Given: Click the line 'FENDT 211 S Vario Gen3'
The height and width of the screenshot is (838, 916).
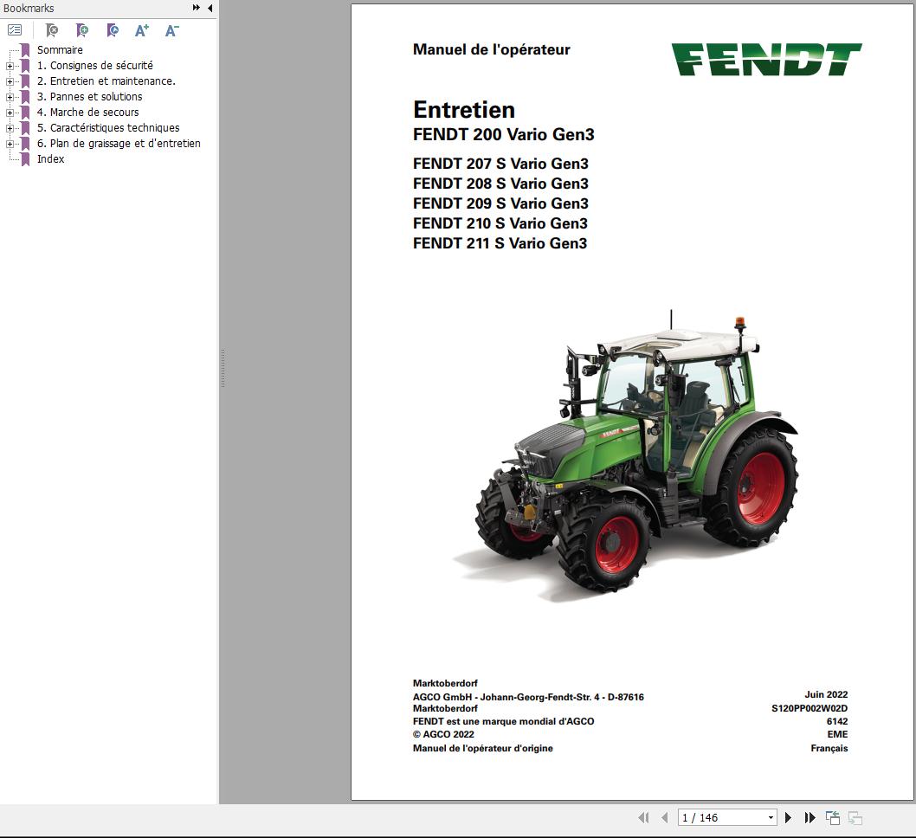Looking at the screenshot, I should click(500, 243).
